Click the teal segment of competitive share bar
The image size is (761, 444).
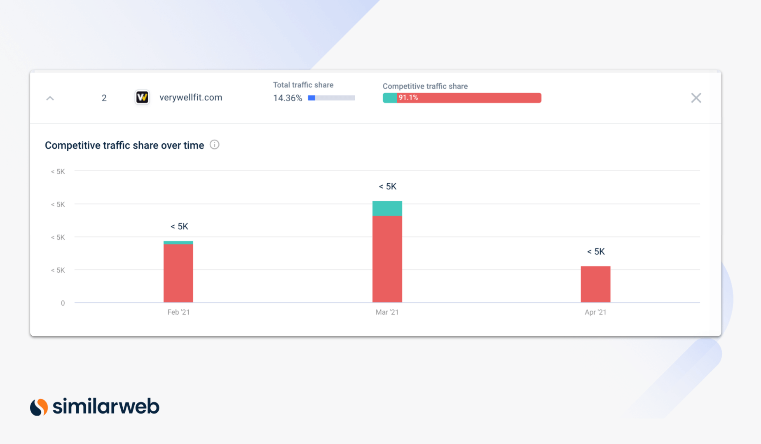click(x=390, y=98)
